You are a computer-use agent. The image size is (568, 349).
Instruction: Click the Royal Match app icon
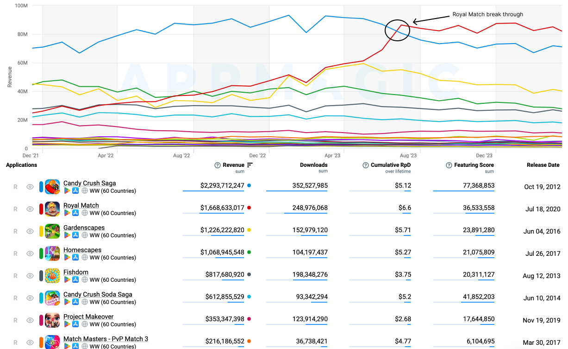[52, 209]
